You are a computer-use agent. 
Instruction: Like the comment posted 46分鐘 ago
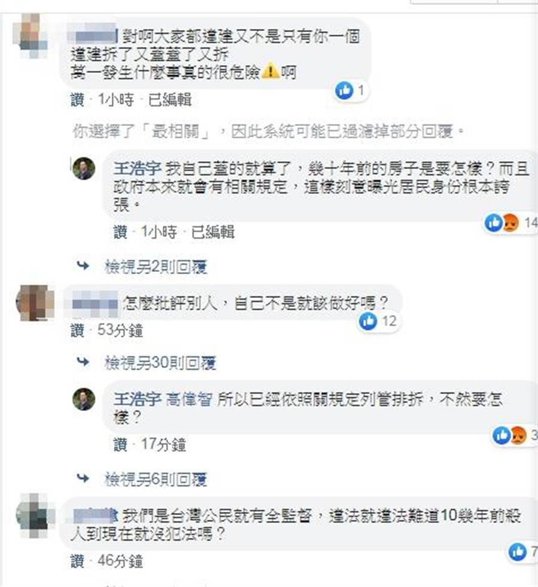pos(77,561)
